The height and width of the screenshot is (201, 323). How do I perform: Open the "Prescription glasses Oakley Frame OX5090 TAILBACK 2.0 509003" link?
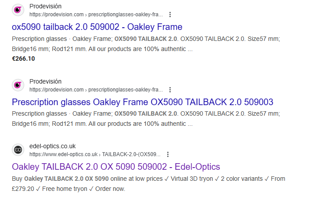[x=142, y=102]
